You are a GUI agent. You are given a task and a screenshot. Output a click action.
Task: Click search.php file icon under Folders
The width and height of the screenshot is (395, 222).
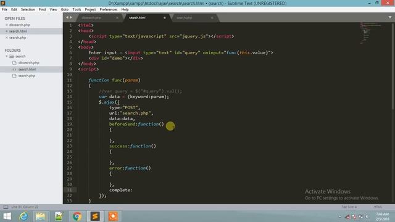[x=14, y=76]
